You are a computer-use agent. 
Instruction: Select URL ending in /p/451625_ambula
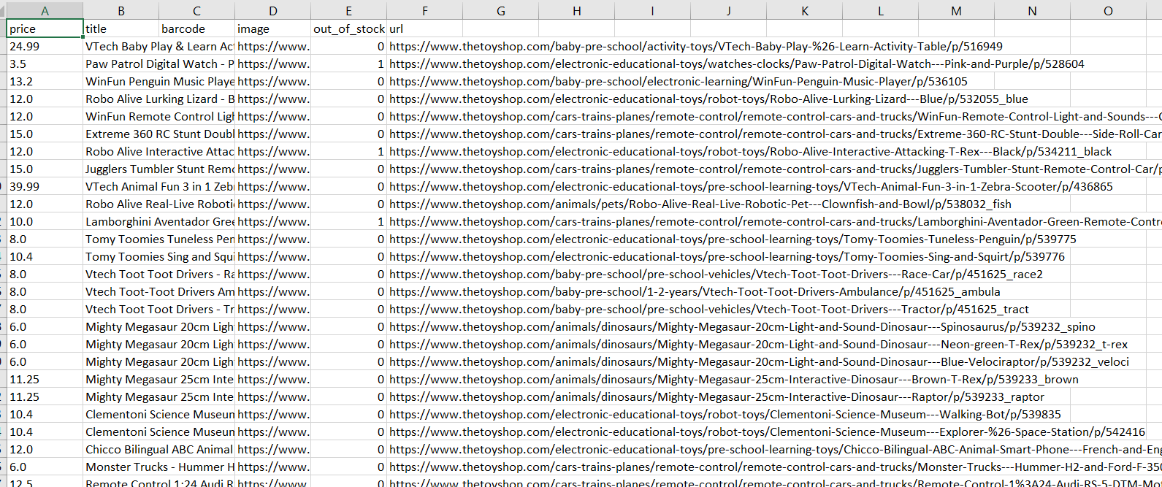[695, 291]
